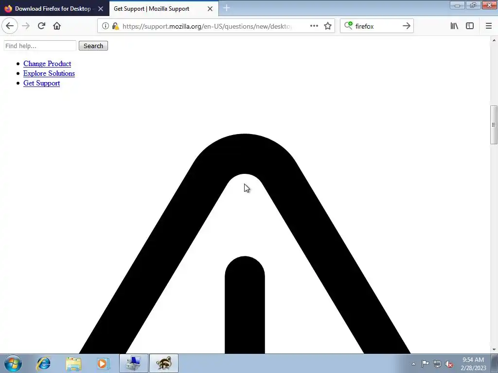This screenshot has width=498, height=373.
Task: Open a new tab with plus
Action: pyautogui.click(x=227, y=8)
